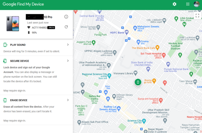This screenshot has width=202, height=133.
Task: Click the Last seen just now text
Action: click(x=38, y=23)
